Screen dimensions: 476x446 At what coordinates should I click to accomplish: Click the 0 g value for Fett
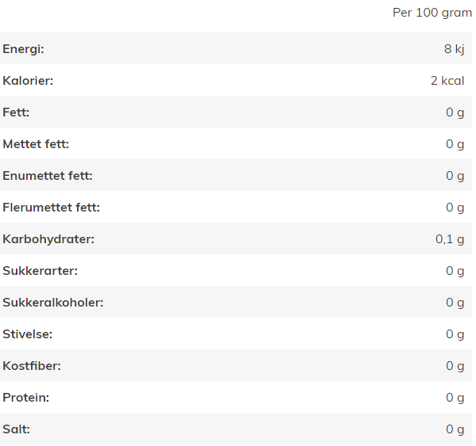point(455,112)
